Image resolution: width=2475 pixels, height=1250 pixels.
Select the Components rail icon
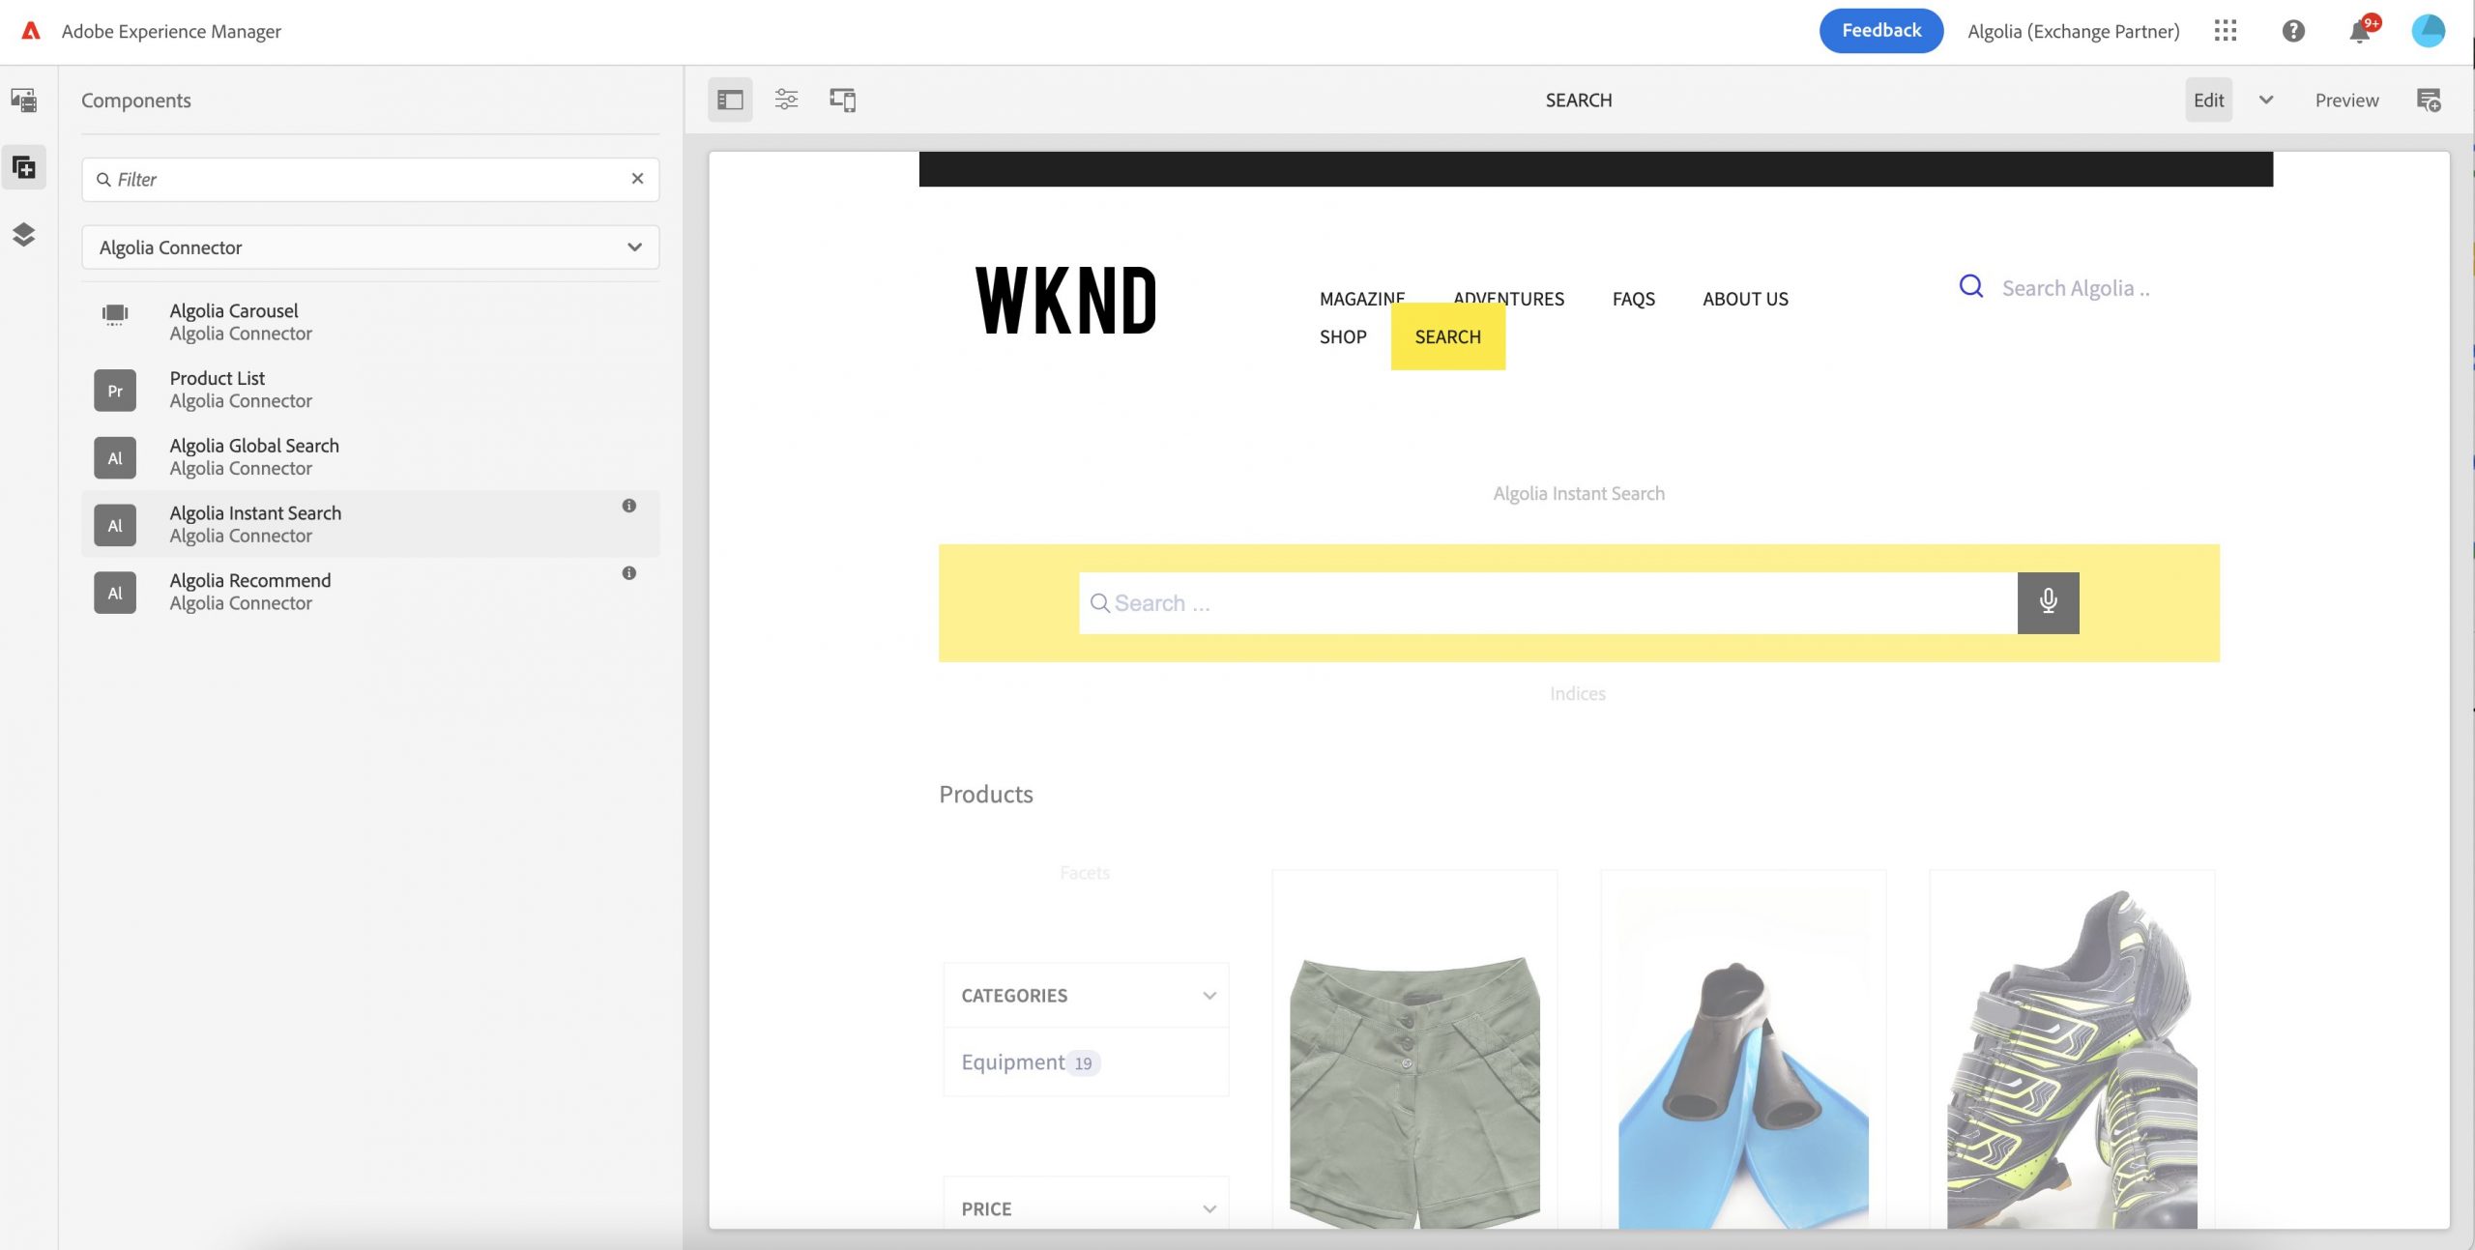(24, 168)
